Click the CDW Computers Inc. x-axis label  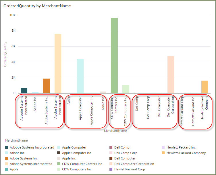click(125, 111)
